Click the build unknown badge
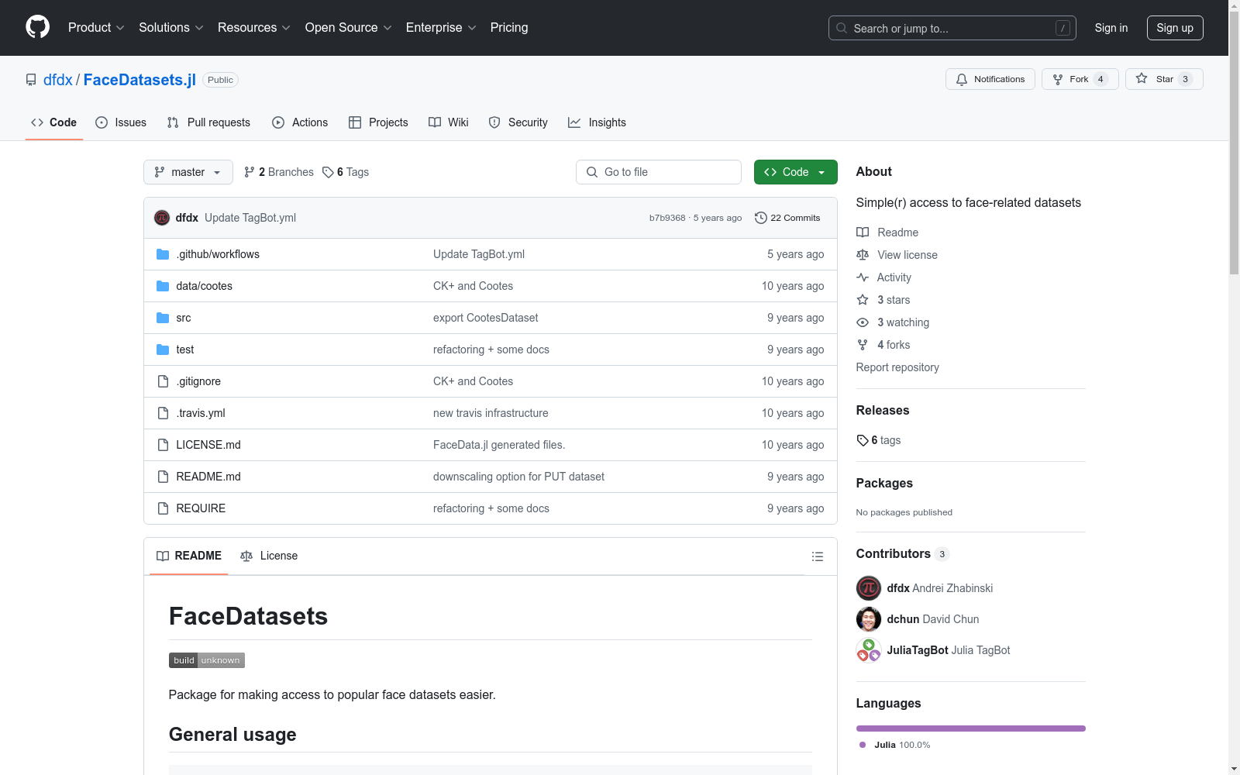Screen dimensions: 1240x775 coord(207,660)
